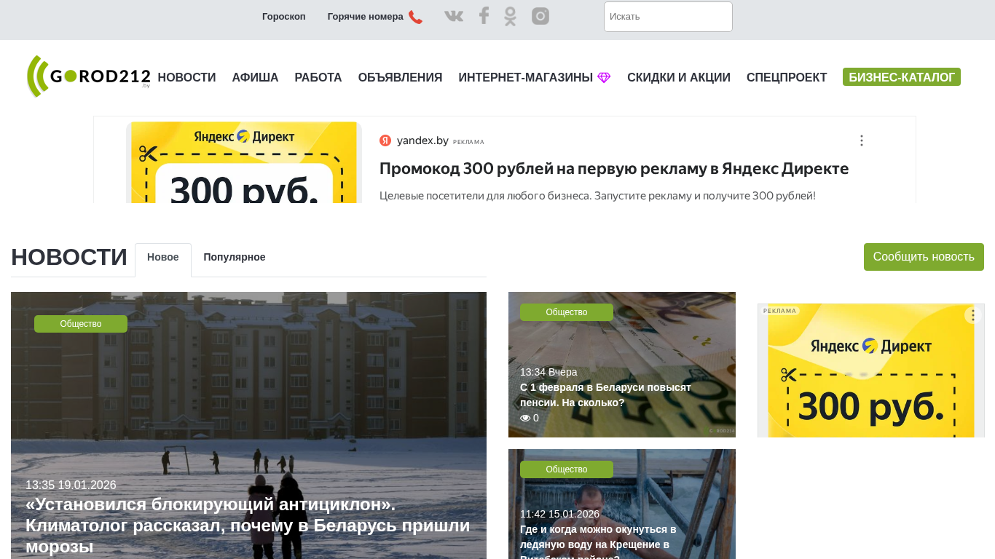
Task: Open the Гороскоп link
Action: 284,17
